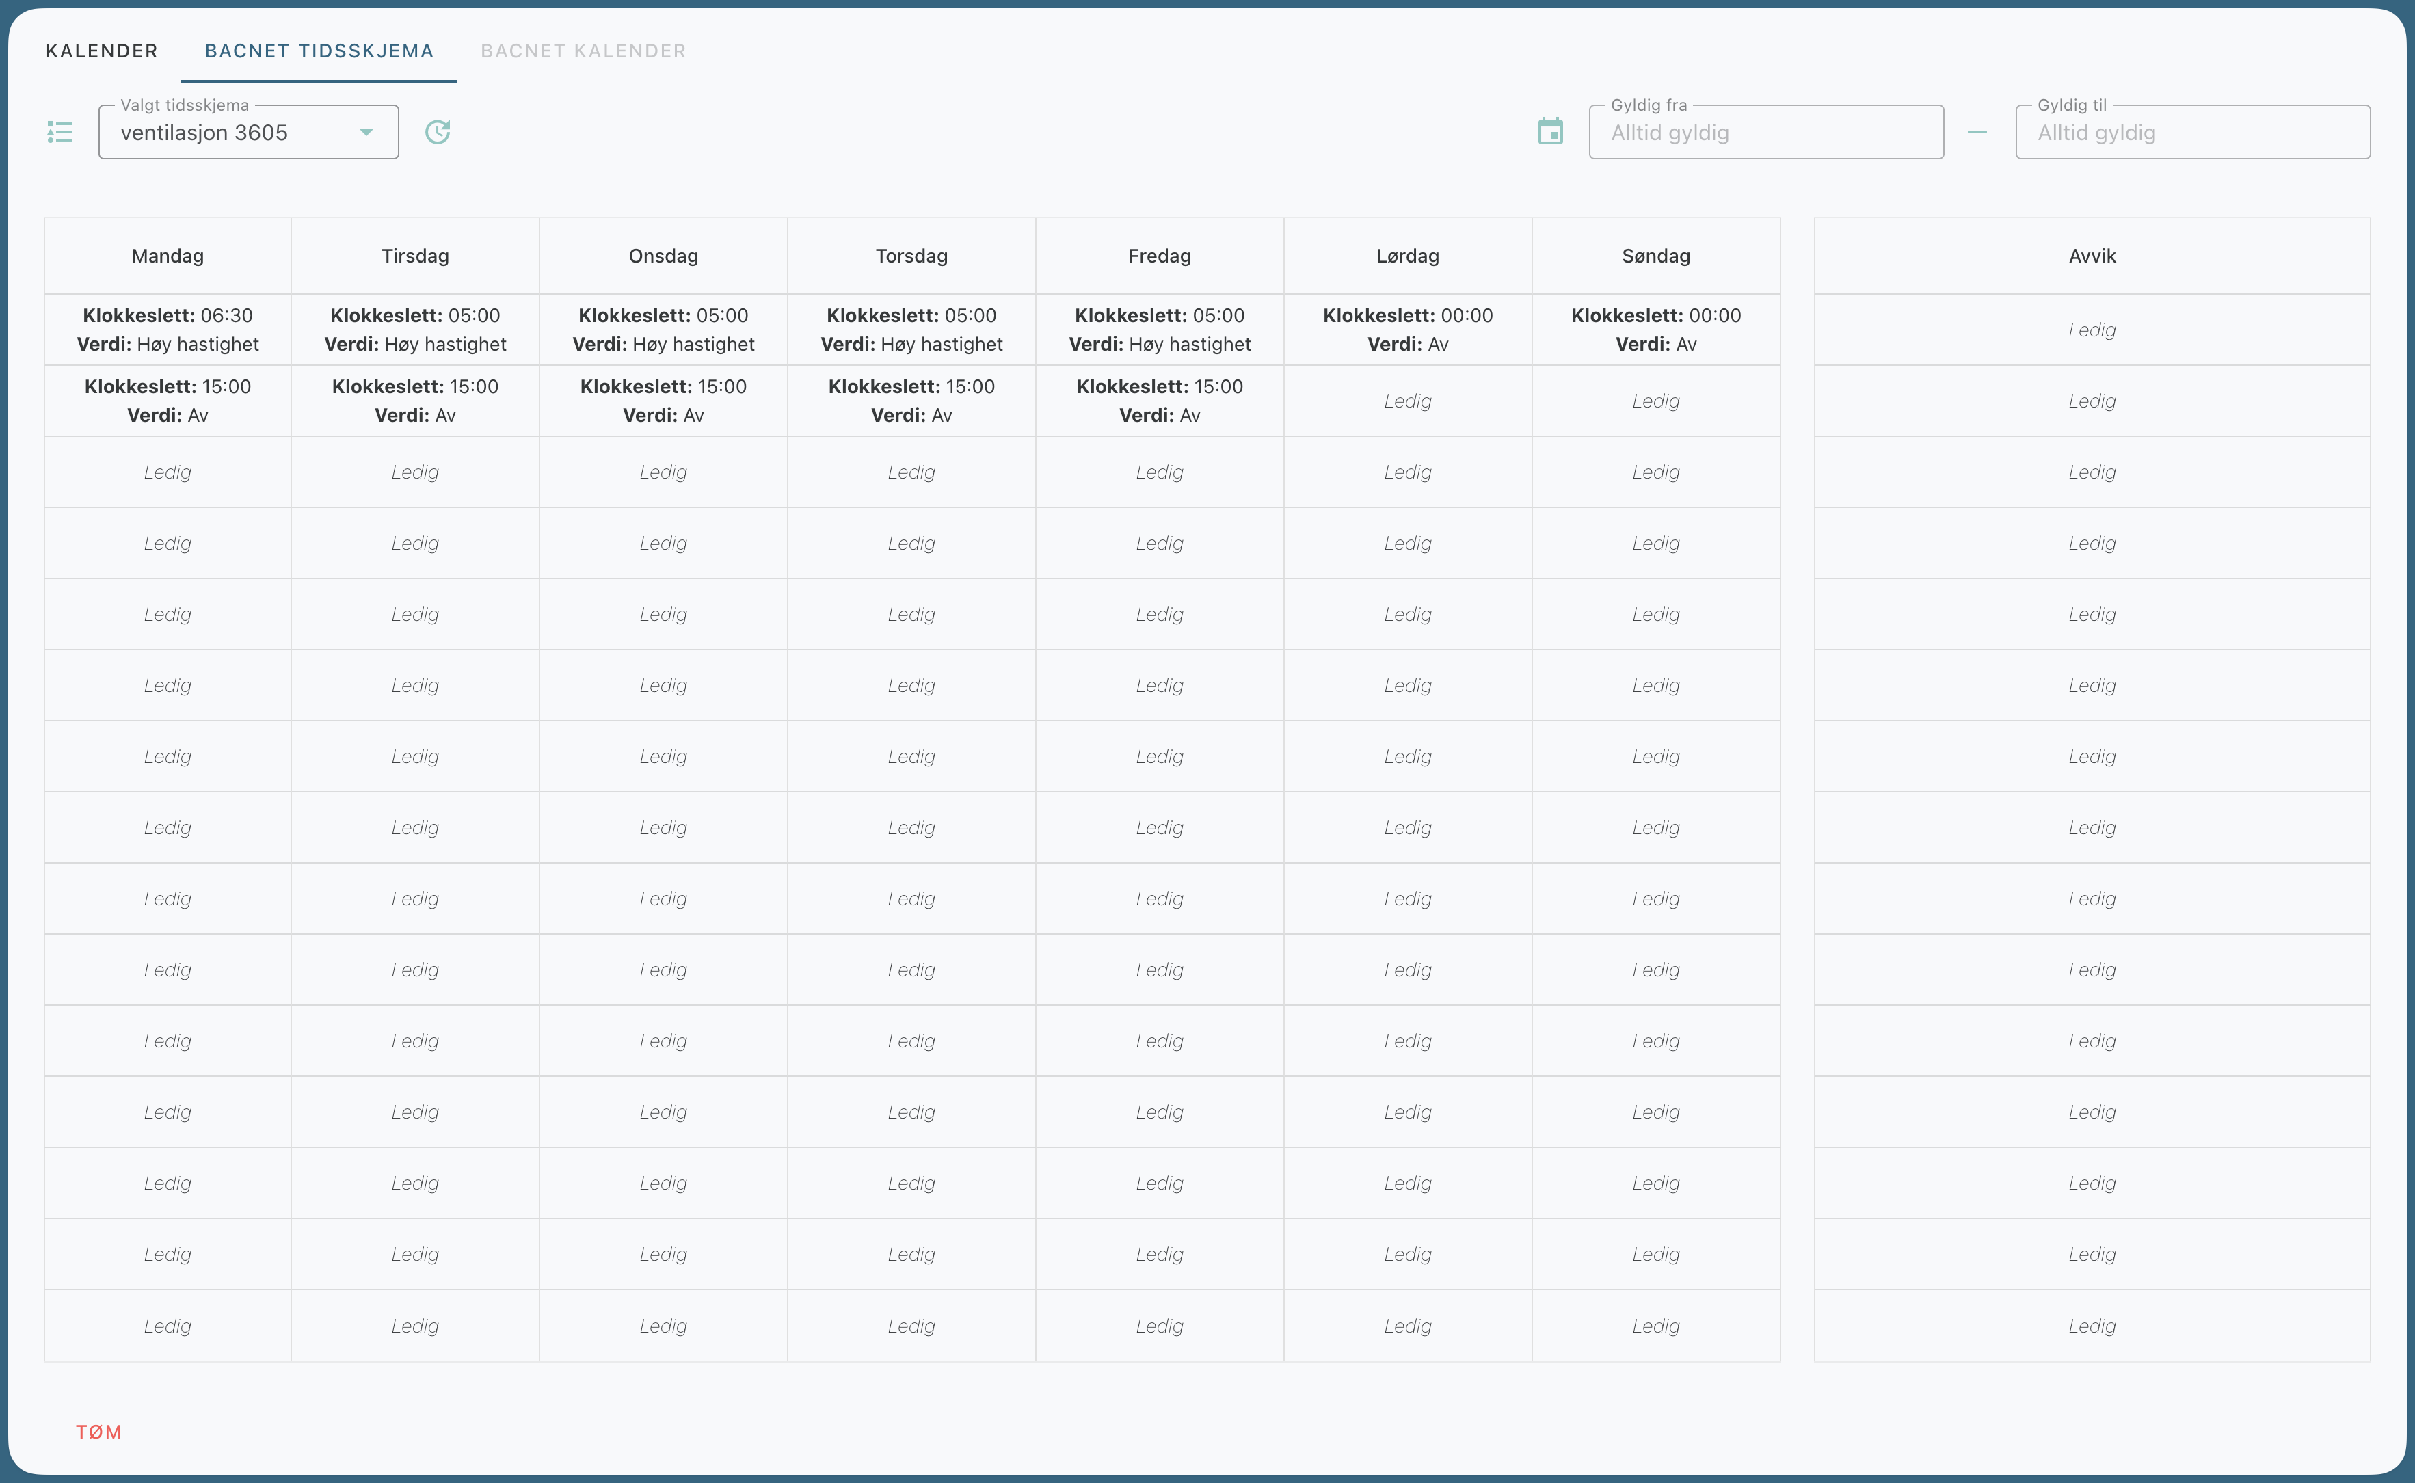
Task: Open the BACnet Kalender tab
Action: (x=583, y=51)
